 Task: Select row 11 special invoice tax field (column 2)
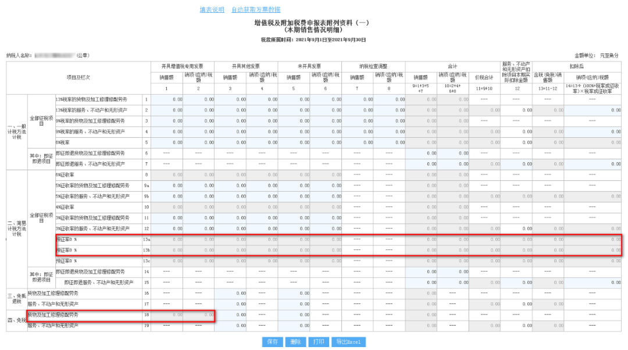pyautogui.click(x=199, y=218)
